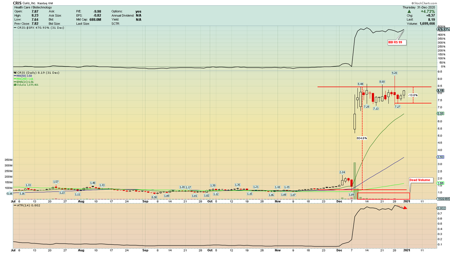This screenshot has height=253, width=450.
Task: Click the tall early-December volume spike bar
Action: pyautogui.click(x=354, y=181)
